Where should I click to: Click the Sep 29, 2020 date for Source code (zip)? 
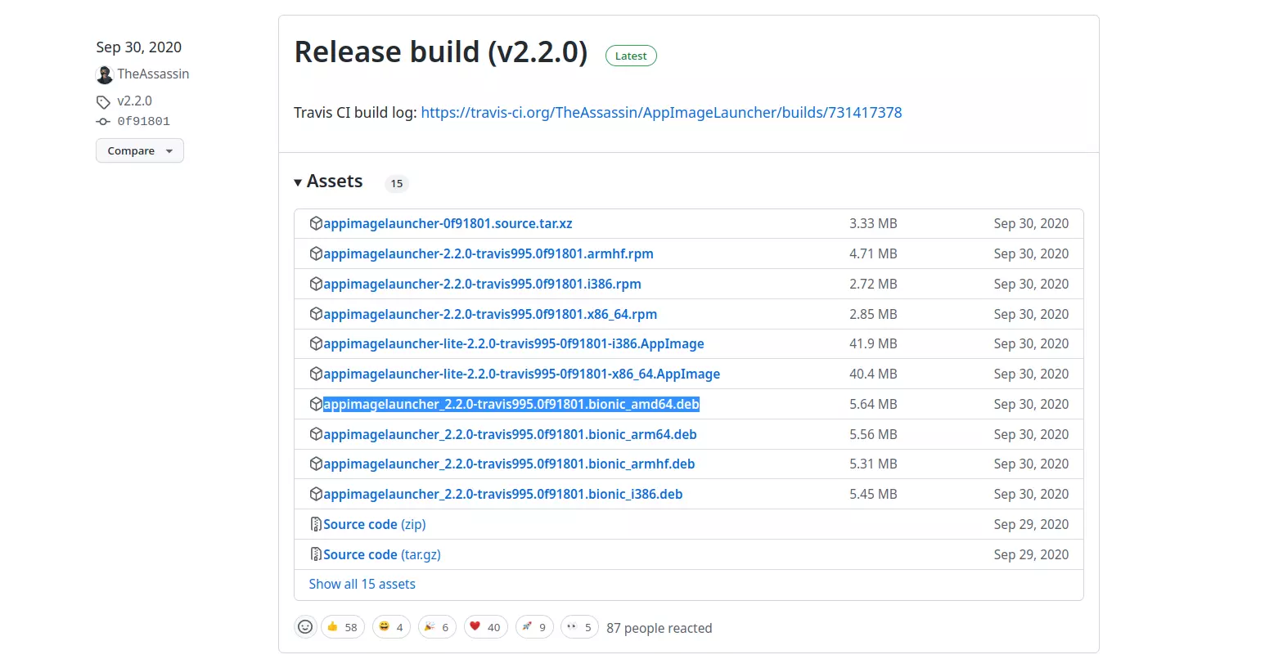point(1031,524)
